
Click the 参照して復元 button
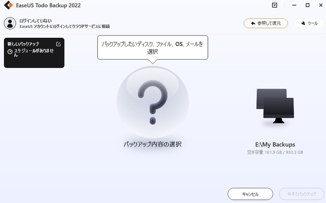tap(266, 23)
